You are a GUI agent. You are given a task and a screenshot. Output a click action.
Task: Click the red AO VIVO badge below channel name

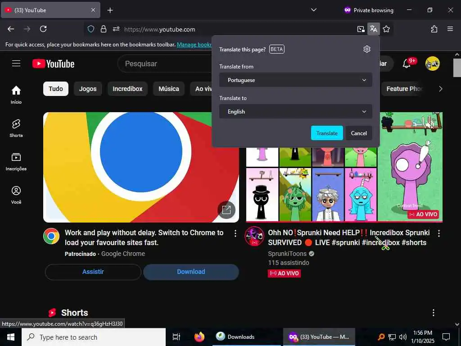284,273
